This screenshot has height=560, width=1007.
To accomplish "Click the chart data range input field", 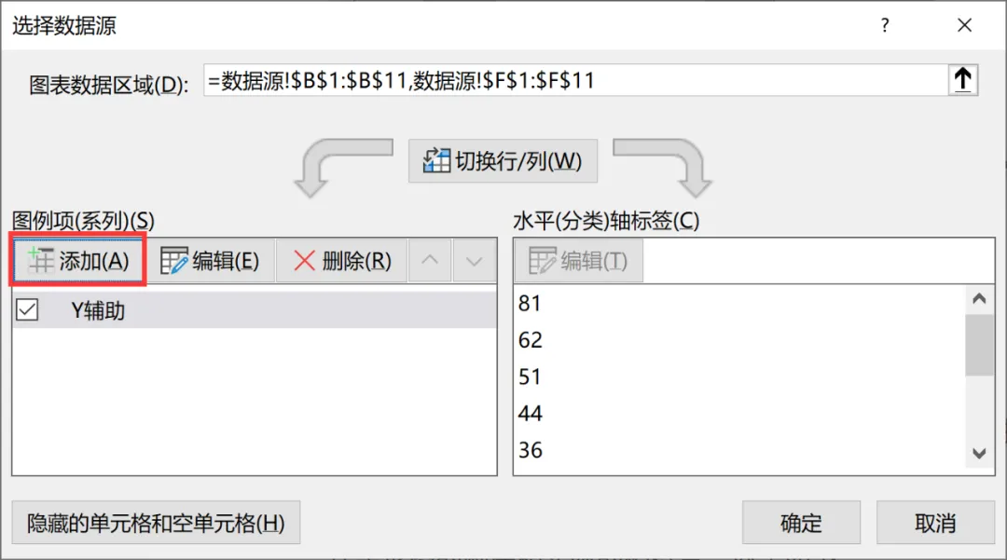I will click(x=573, y=81).
